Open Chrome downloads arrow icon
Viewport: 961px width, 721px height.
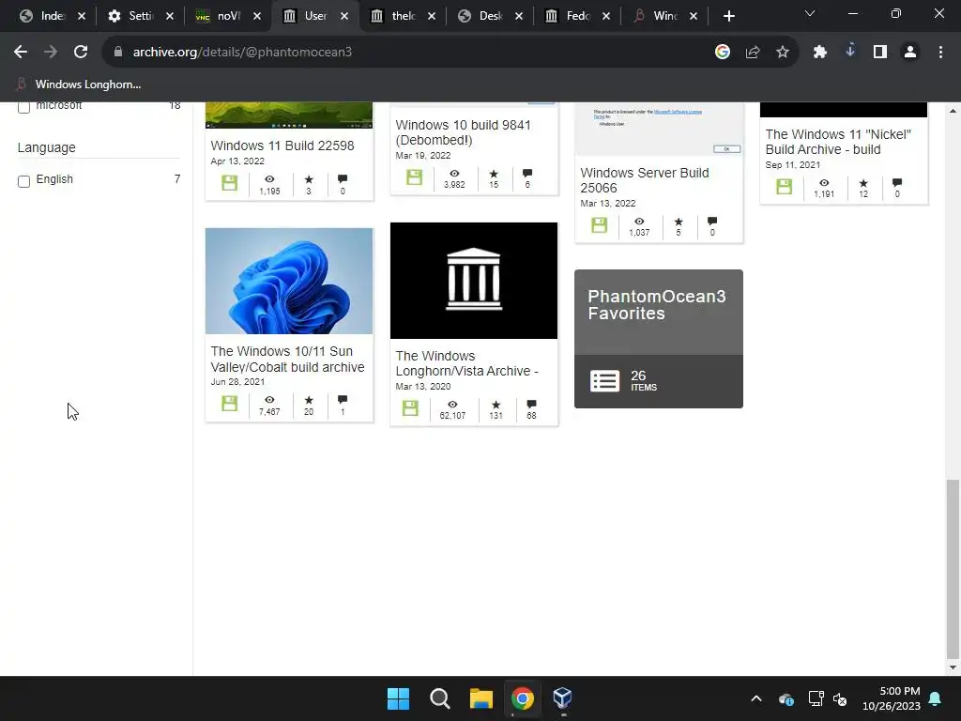(850, 52)
